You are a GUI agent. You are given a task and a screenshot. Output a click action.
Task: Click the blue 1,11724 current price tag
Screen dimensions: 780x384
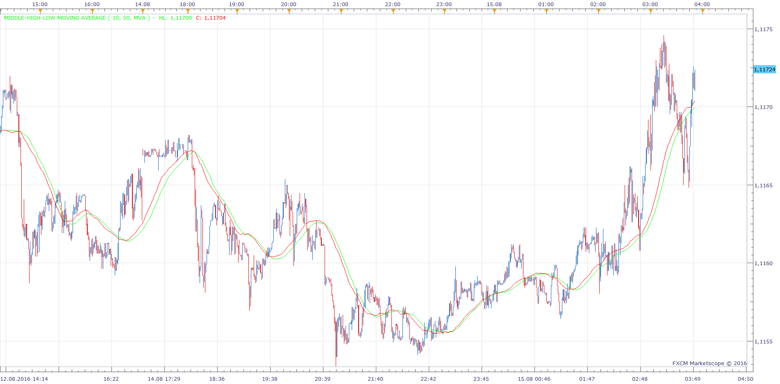coord(764,69)
